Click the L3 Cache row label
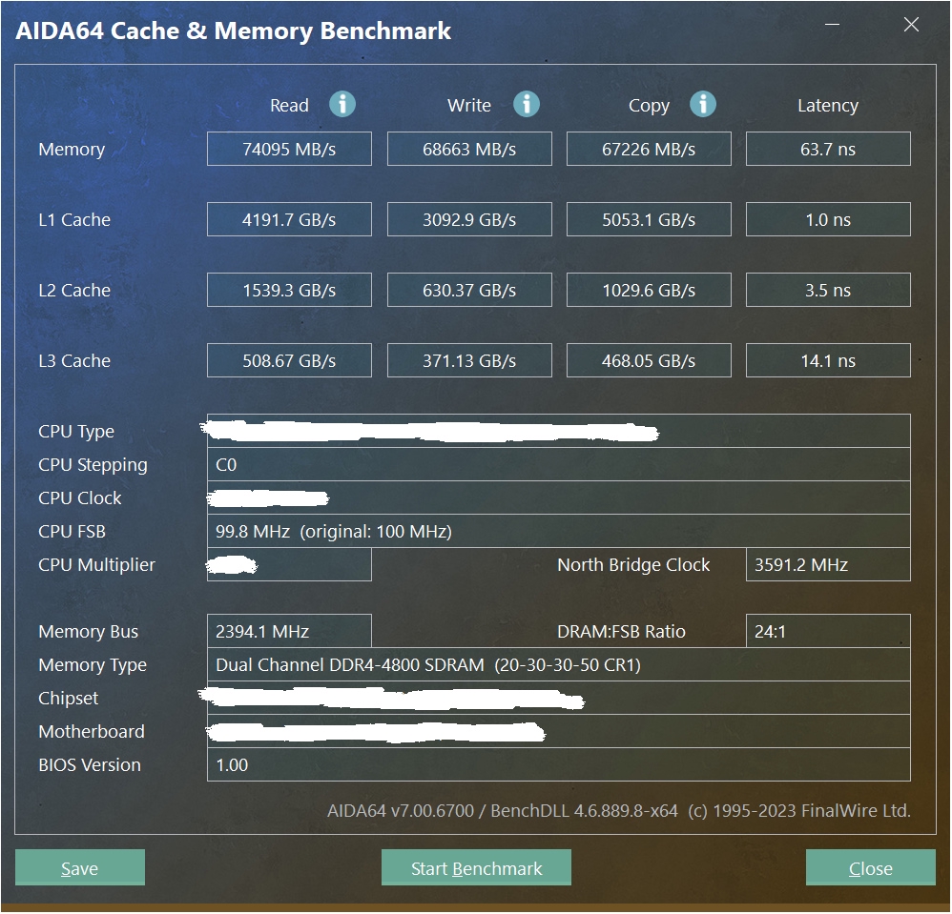 tap(74, 361)
